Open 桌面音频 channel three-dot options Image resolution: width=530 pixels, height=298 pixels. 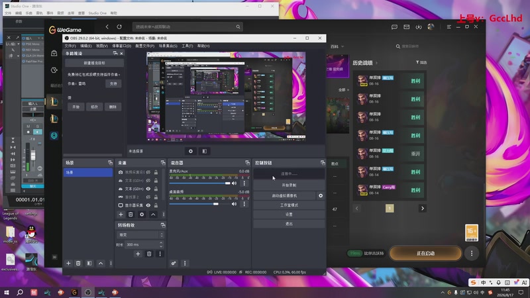244,204
